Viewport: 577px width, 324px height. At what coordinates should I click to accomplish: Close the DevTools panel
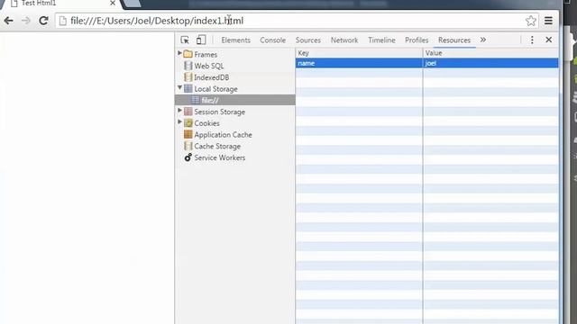click(549, 40)
